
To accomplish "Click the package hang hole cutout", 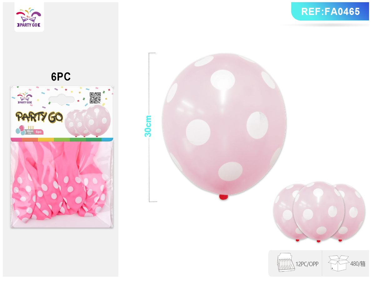I will 62,99.
